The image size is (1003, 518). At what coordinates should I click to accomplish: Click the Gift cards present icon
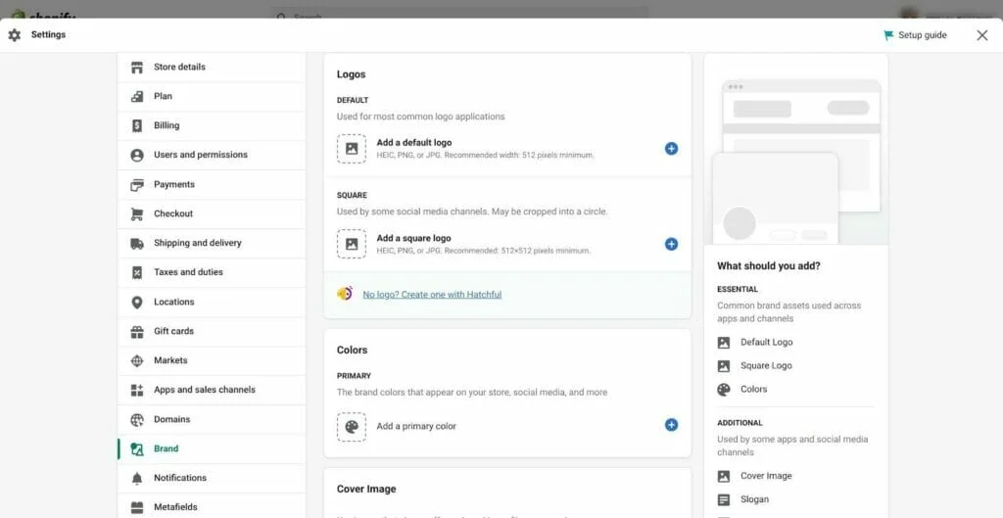coord(137,332)
